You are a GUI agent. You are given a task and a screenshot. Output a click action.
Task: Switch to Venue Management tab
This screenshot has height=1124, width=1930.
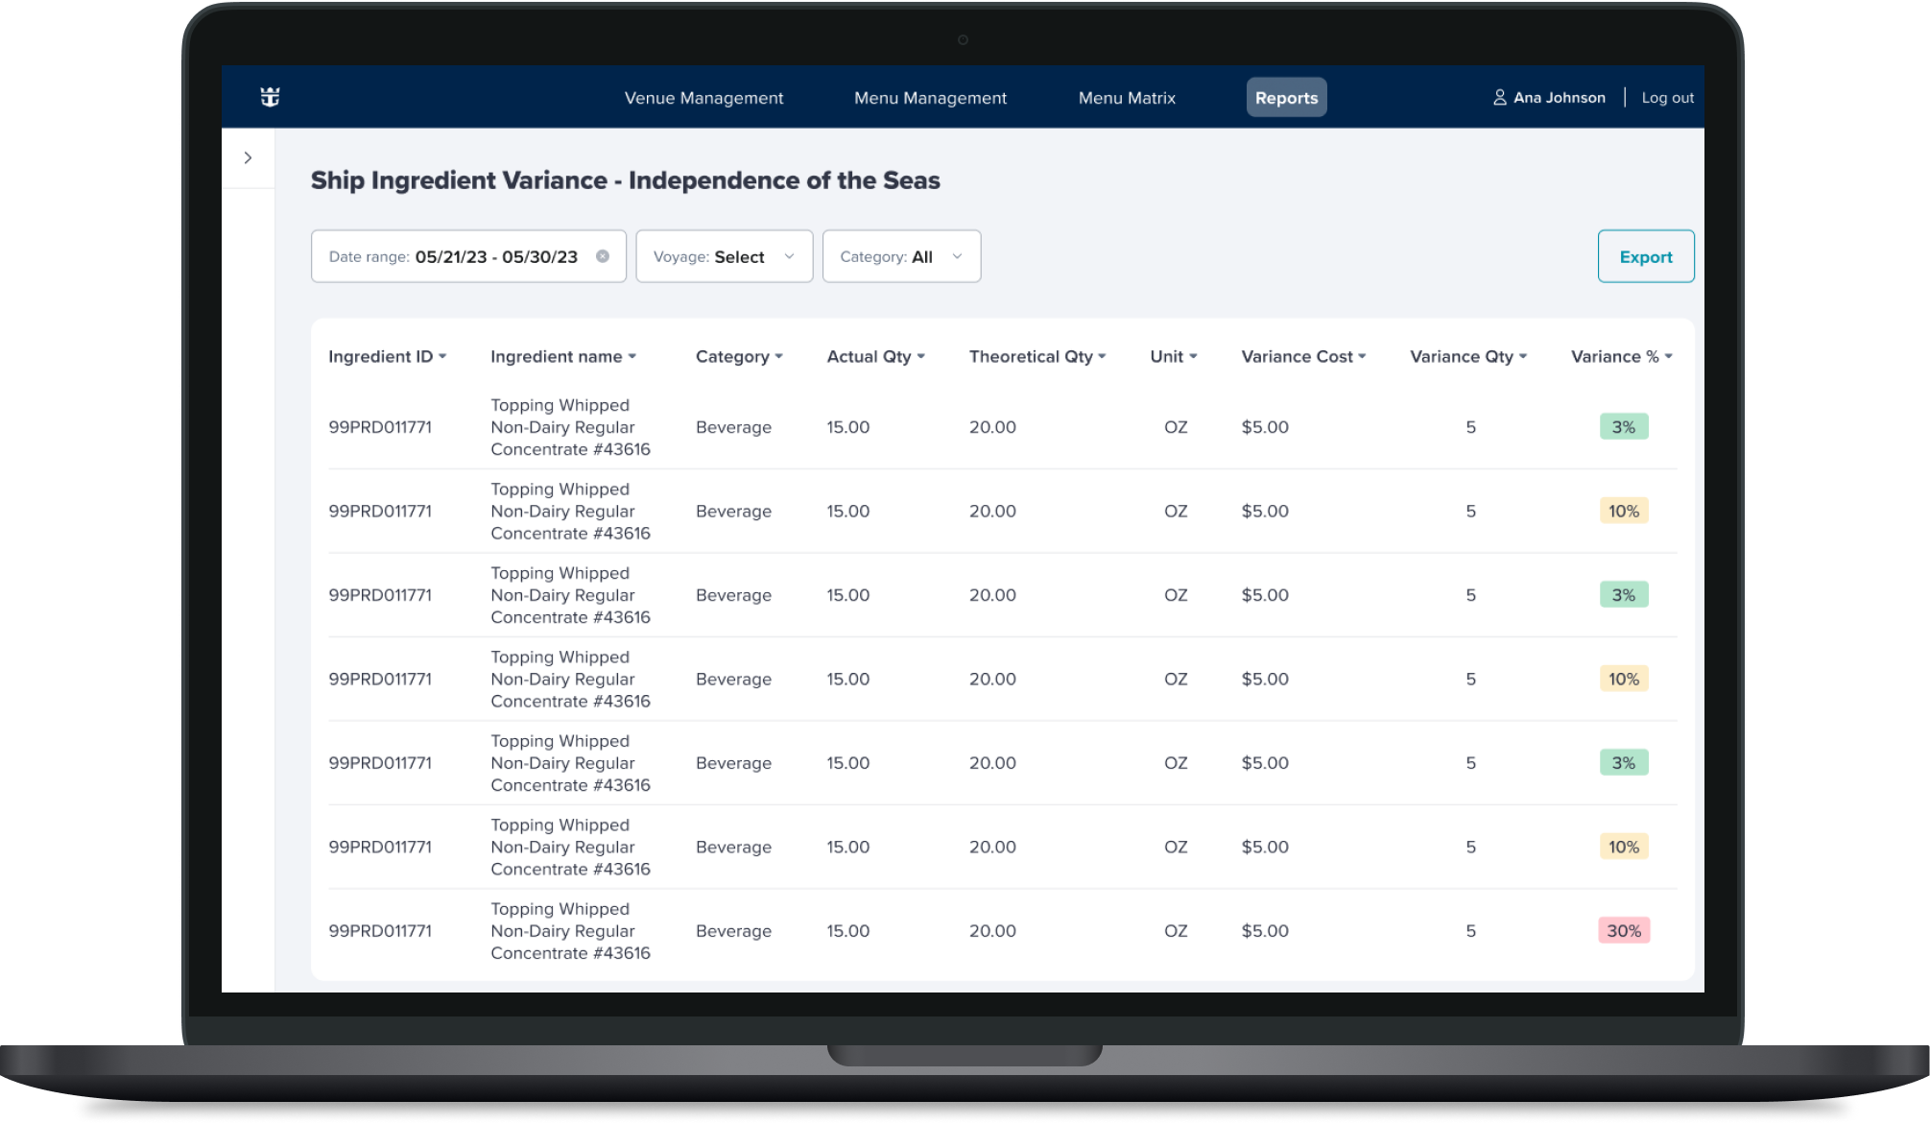[x=703, y=98]
